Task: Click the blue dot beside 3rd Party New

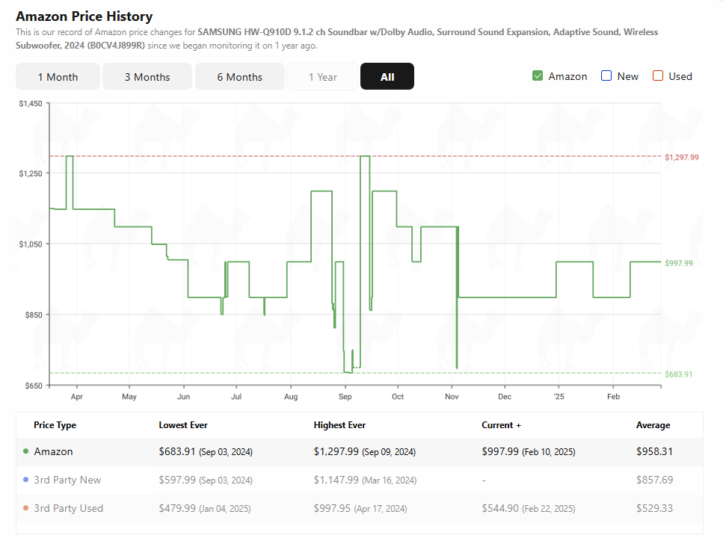Action: 26,480
